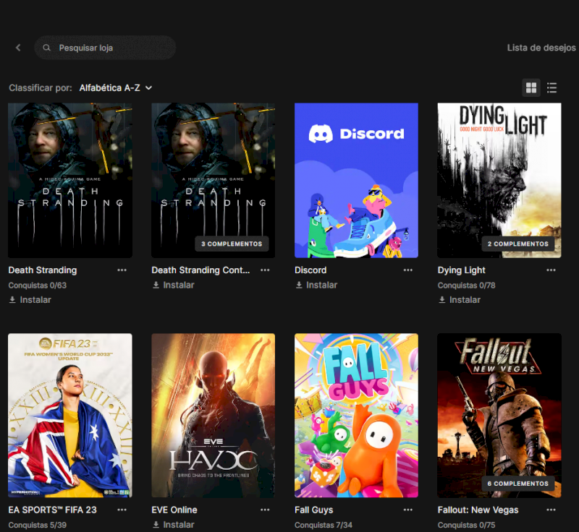Click the 3 COMPLEMENTOS badge
This screenshot has height=532, width=579.
click(x=232, y=244)
